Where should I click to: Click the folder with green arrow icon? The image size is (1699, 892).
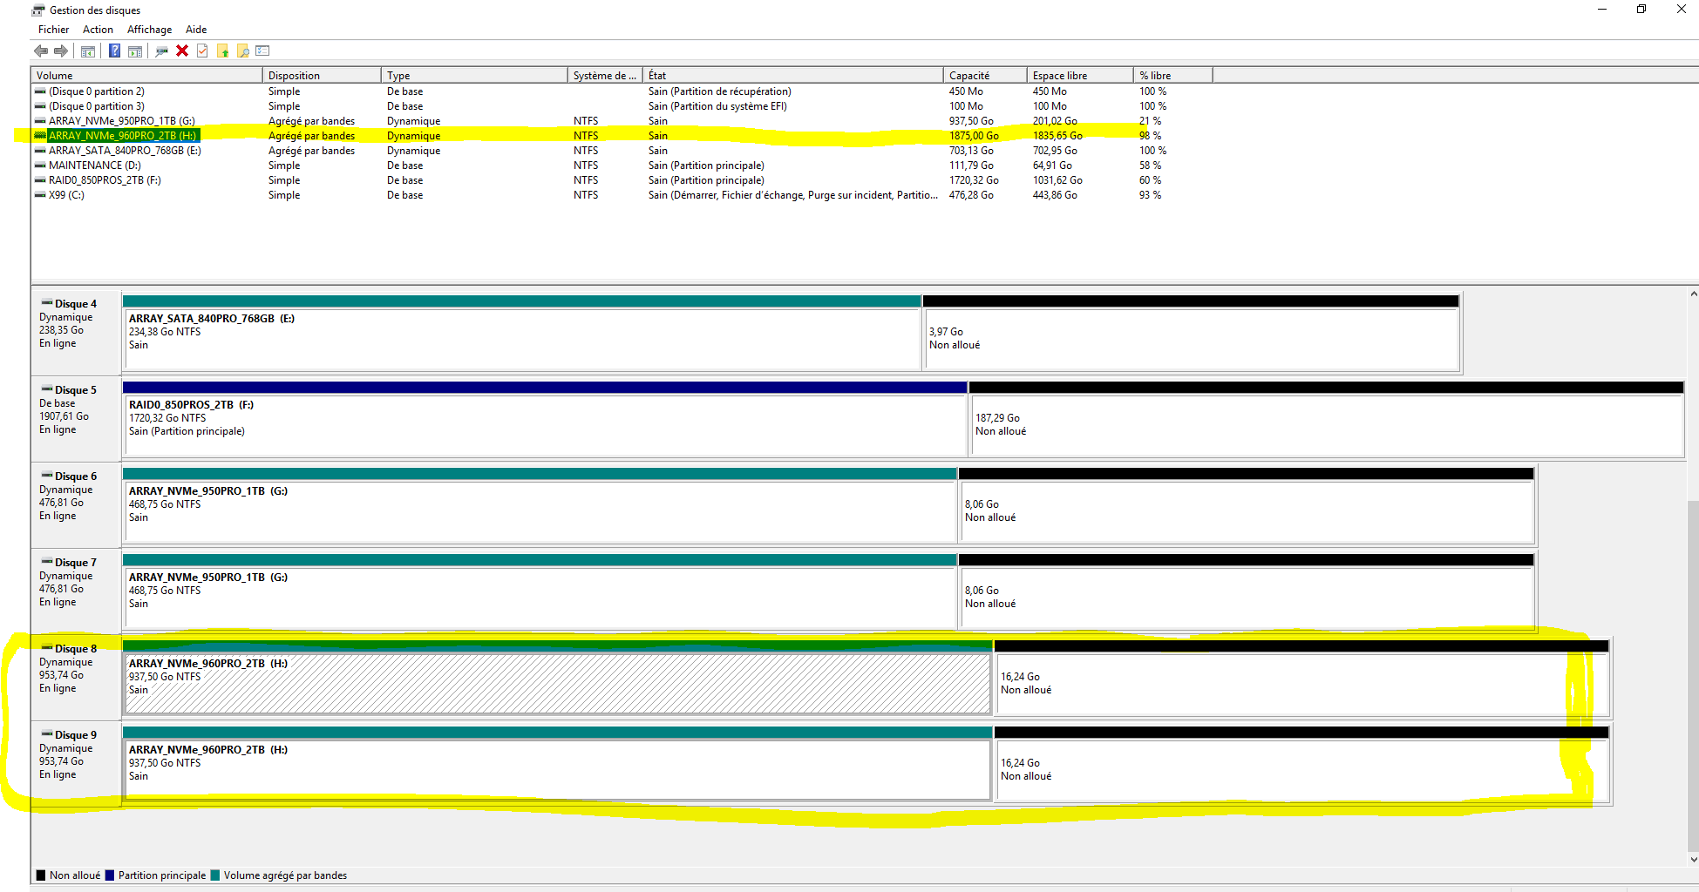click(x=223, y=51)
